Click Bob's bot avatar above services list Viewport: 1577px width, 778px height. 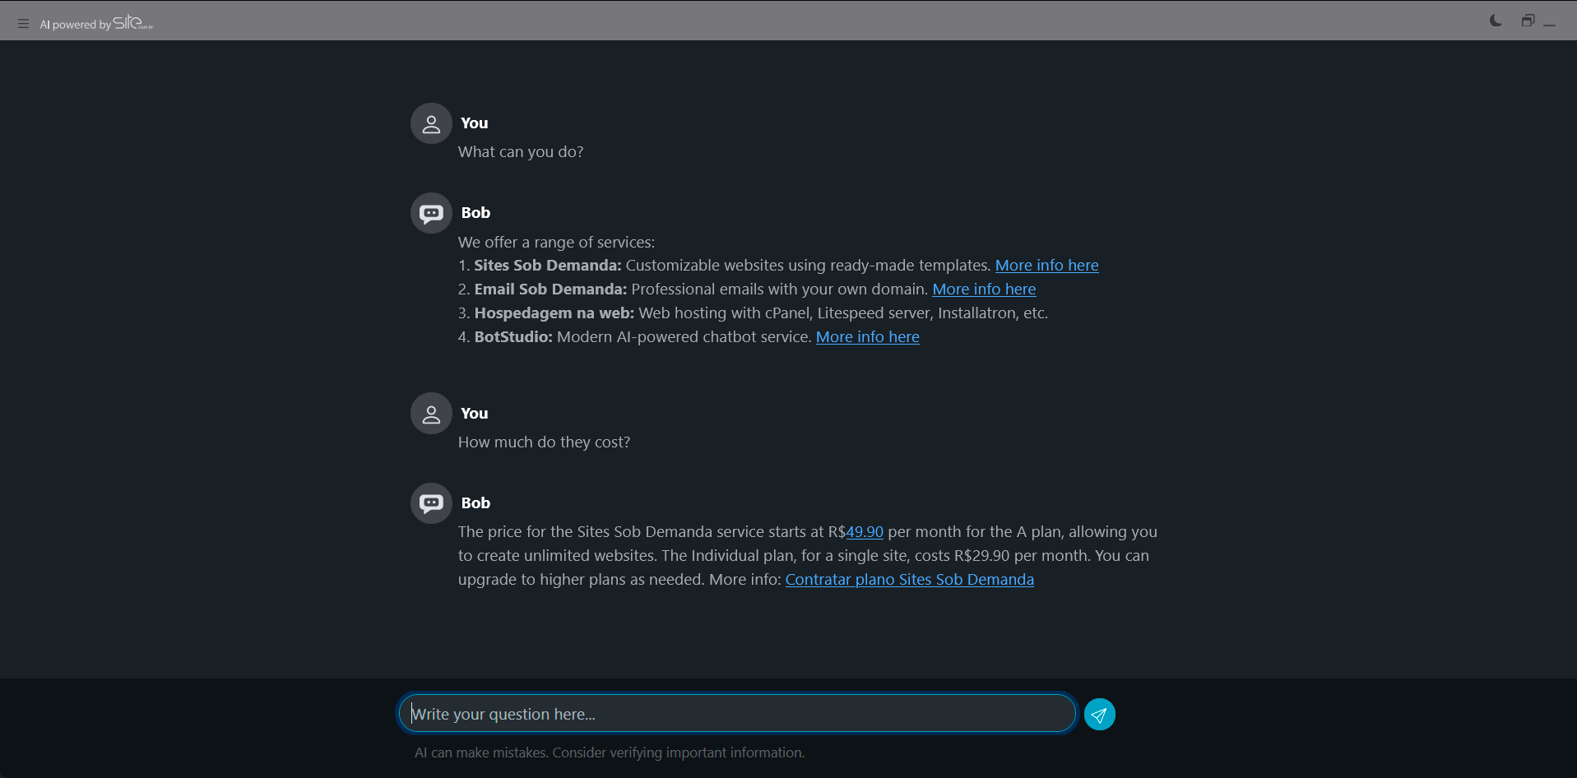click(431, 213)
